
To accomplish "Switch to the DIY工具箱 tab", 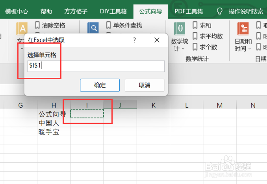I will [x=113, y=11].
